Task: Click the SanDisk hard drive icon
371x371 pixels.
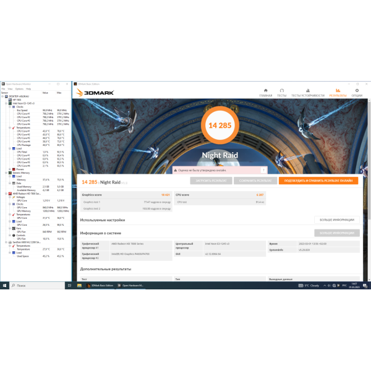Action: [10, 242]
